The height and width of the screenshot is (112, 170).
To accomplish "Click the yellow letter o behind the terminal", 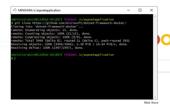I will (166, 40).
